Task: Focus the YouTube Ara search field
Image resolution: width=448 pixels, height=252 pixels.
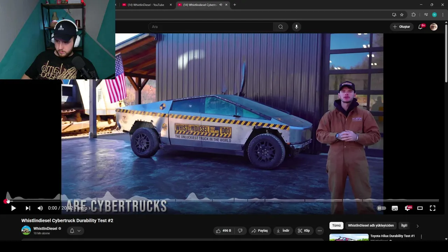Action: 211,27
